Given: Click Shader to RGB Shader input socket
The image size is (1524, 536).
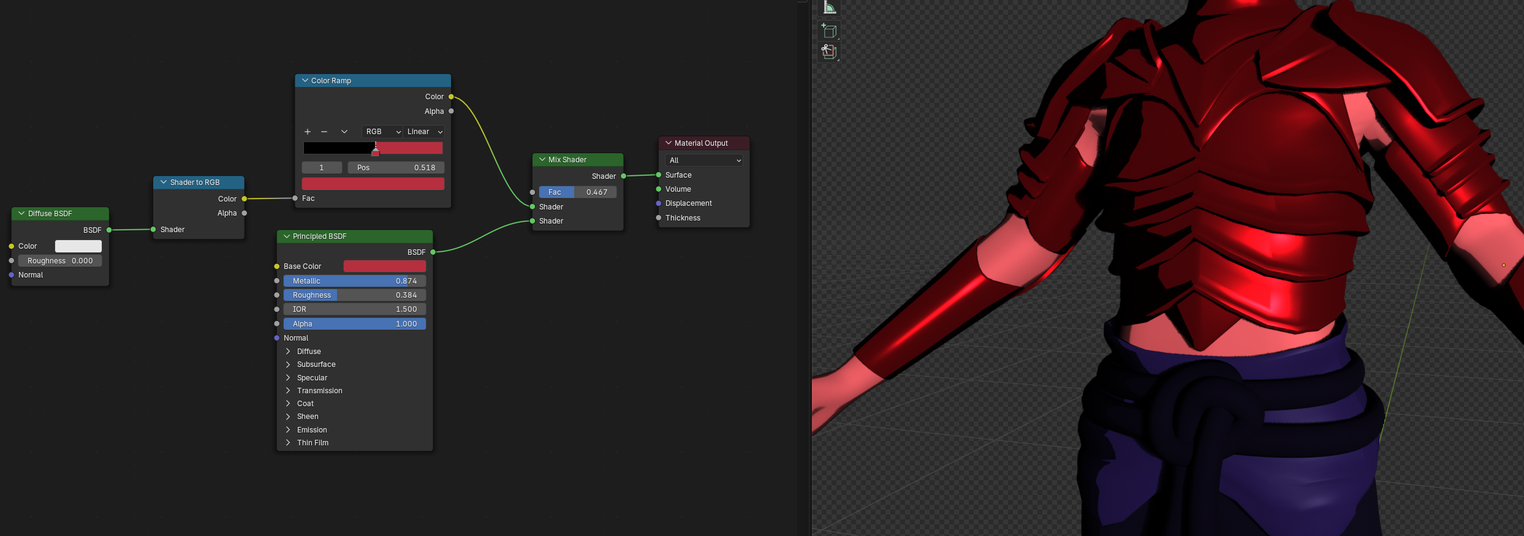Looking at the screenshot, I should coord(153,230).
